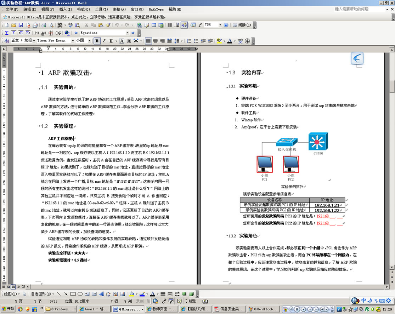The width and height of the screenshot is (395, 314).
Task: Select the Rectangle drawing tool
Action: [x=73, y=294]
